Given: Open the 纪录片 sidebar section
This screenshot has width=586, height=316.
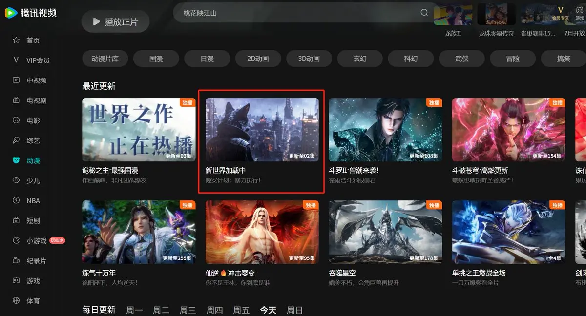Looking at the screenshot, I should click(37, 261).
